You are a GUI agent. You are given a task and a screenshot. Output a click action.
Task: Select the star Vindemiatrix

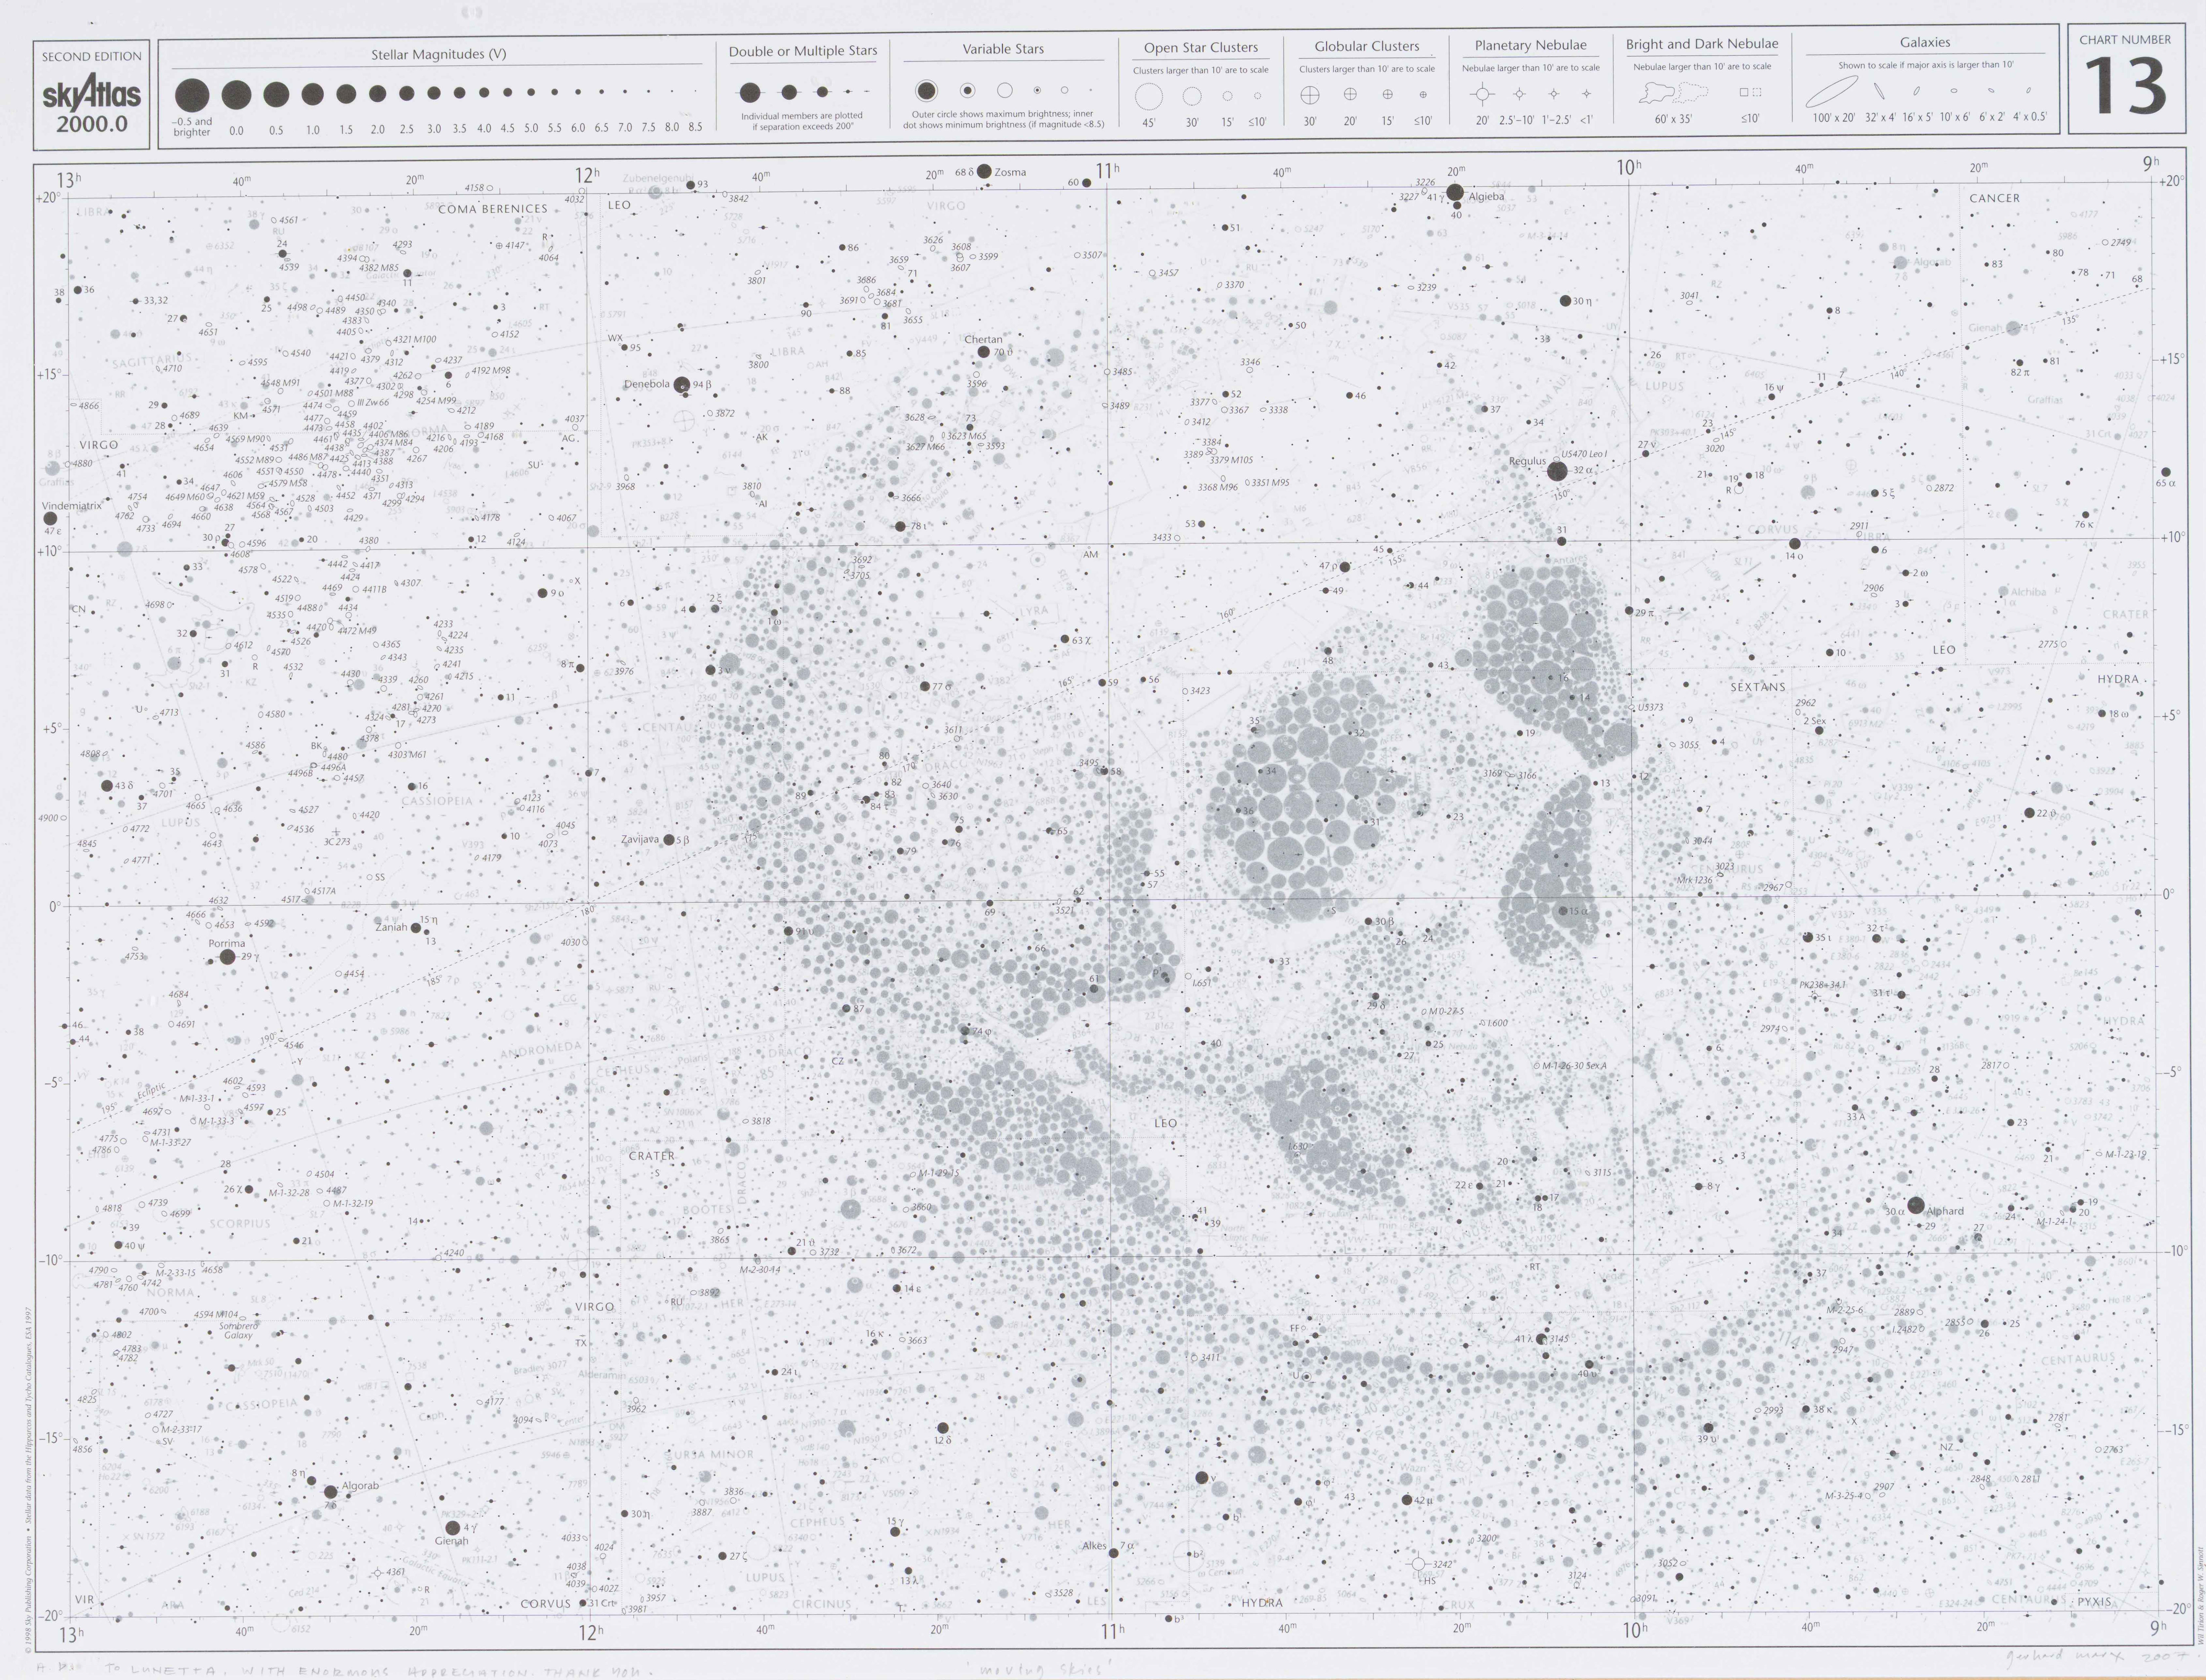pos(50,519)
